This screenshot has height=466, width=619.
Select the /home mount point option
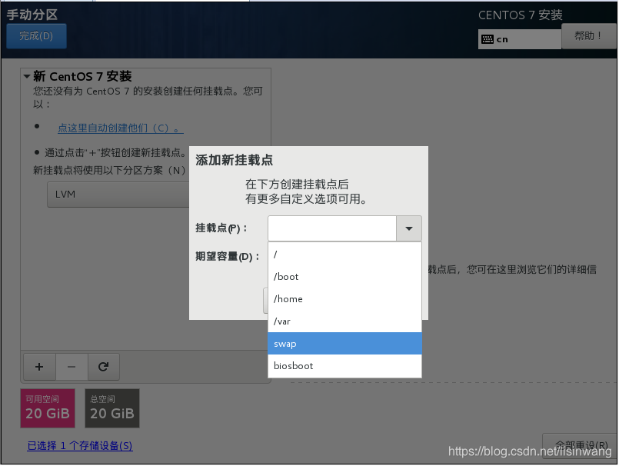[344, 299]
